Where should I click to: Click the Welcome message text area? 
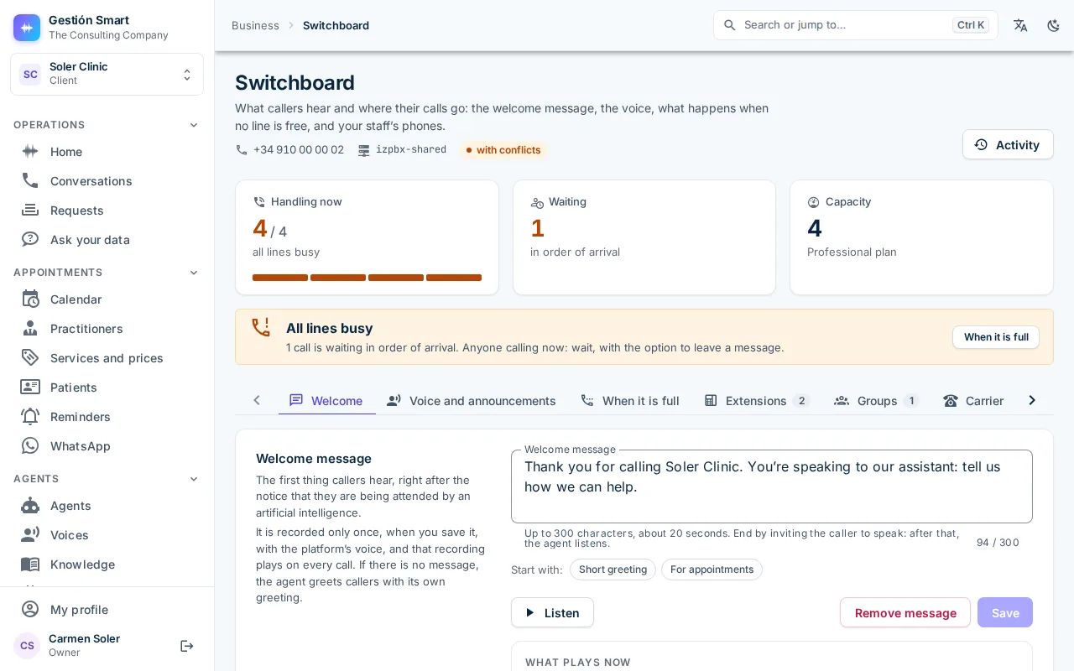tap(772, 486)
